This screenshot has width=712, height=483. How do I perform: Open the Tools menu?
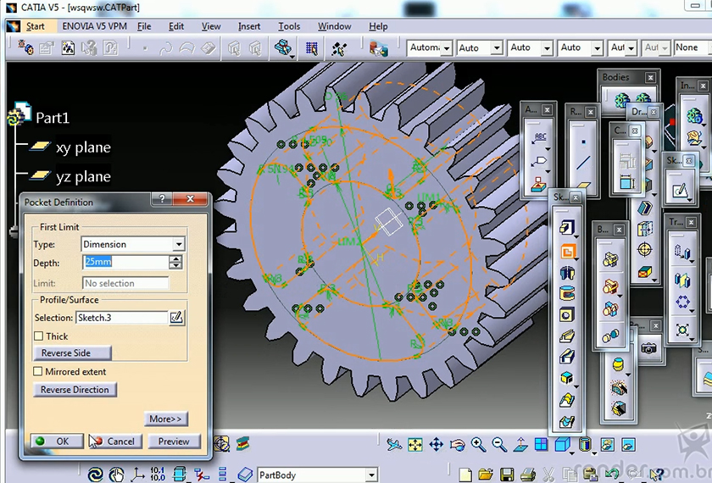[x=289, y=26]
